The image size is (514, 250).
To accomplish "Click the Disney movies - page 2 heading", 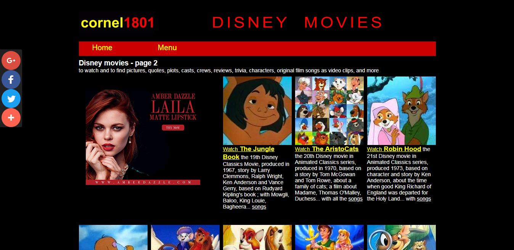I will coord(118,63).
